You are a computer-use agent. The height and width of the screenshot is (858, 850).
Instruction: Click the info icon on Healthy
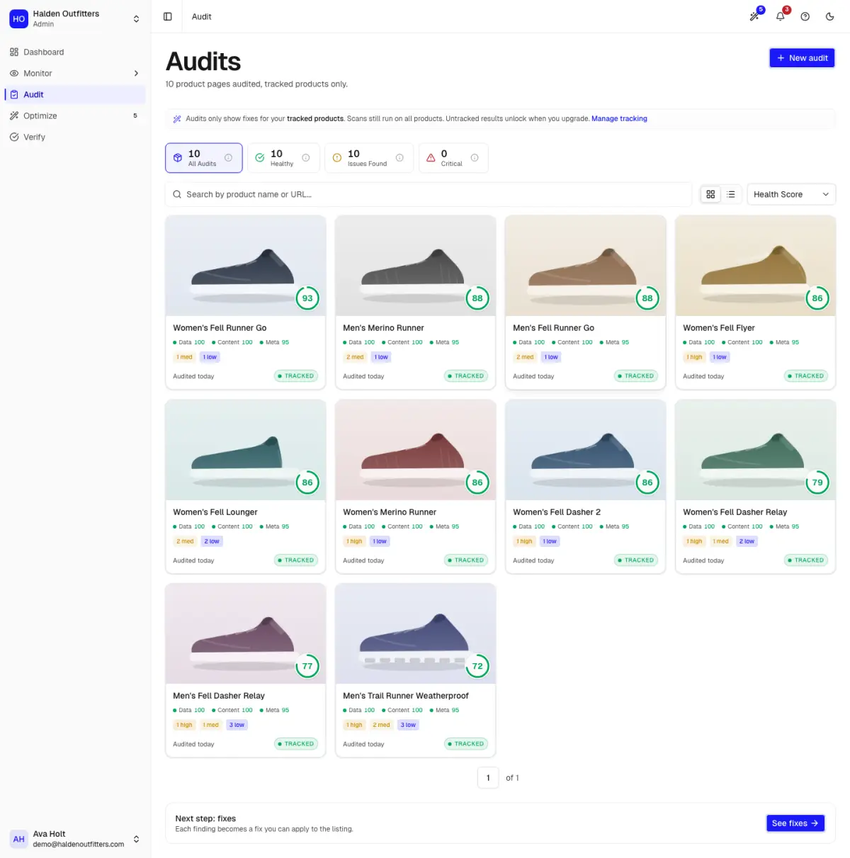click(x=306, y=158)
